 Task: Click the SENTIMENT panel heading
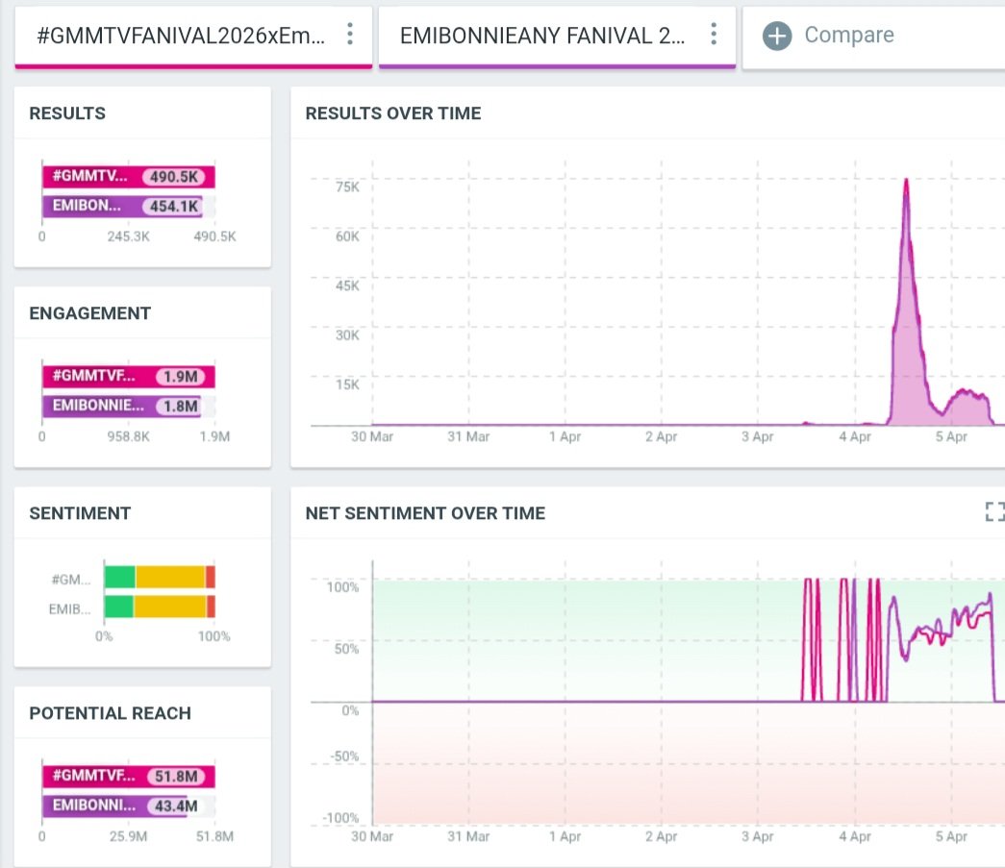pos(80,513)
